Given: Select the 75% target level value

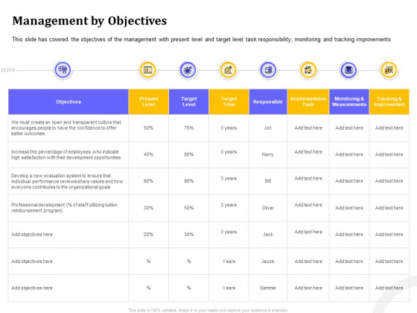Looking at the screenshot, I should [x=189, y=128].
